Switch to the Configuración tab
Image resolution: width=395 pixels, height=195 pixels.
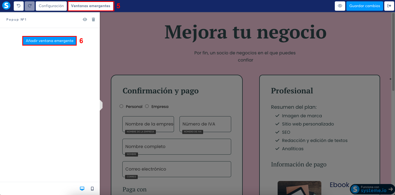pos(51,5)
